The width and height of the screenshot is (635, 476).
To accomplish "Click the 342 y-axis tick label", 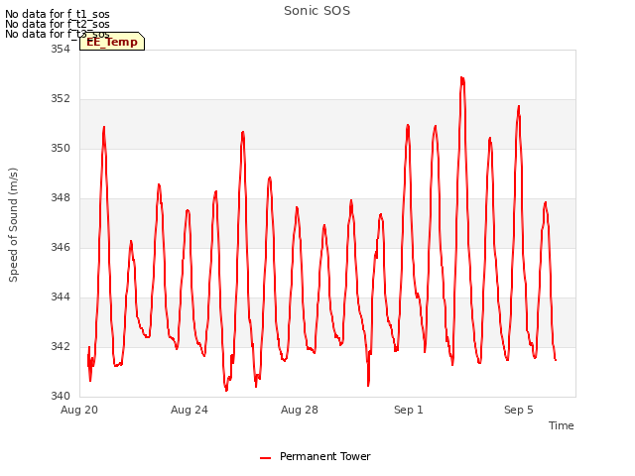I will point(61,346).
